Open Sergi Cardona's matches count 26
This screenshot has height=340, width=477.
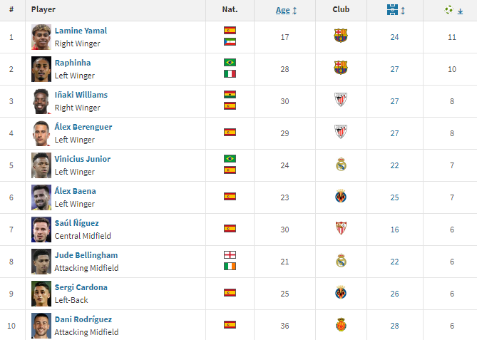(394, 294)
